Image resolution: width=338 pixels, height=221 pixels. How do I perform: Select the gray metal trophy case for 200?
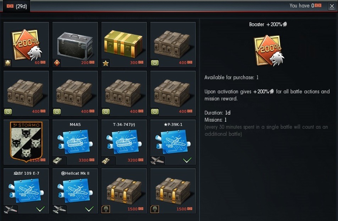click(75, 45)
